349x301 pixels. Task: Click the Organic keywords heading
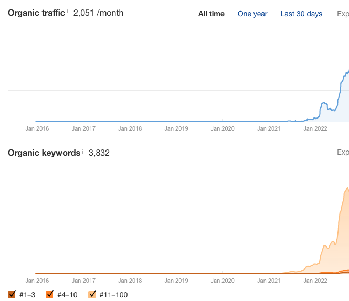point(44,153)
